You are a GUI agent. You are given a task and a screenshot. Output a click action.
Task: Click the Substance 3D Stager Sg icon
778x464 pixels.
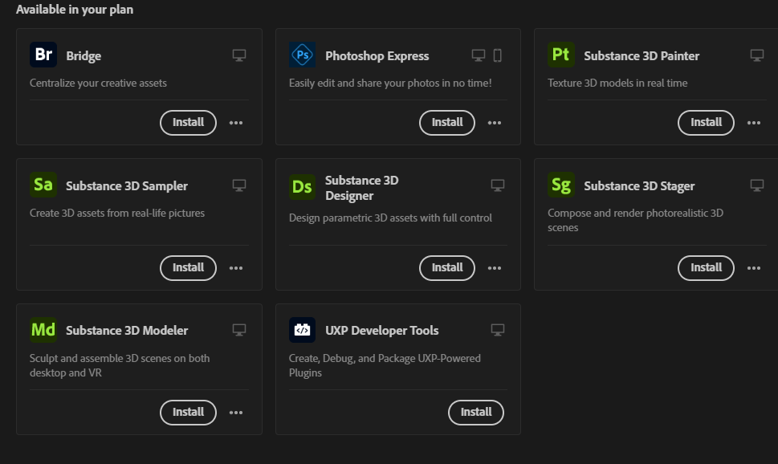pyautogui.click(x=561, y=185)
